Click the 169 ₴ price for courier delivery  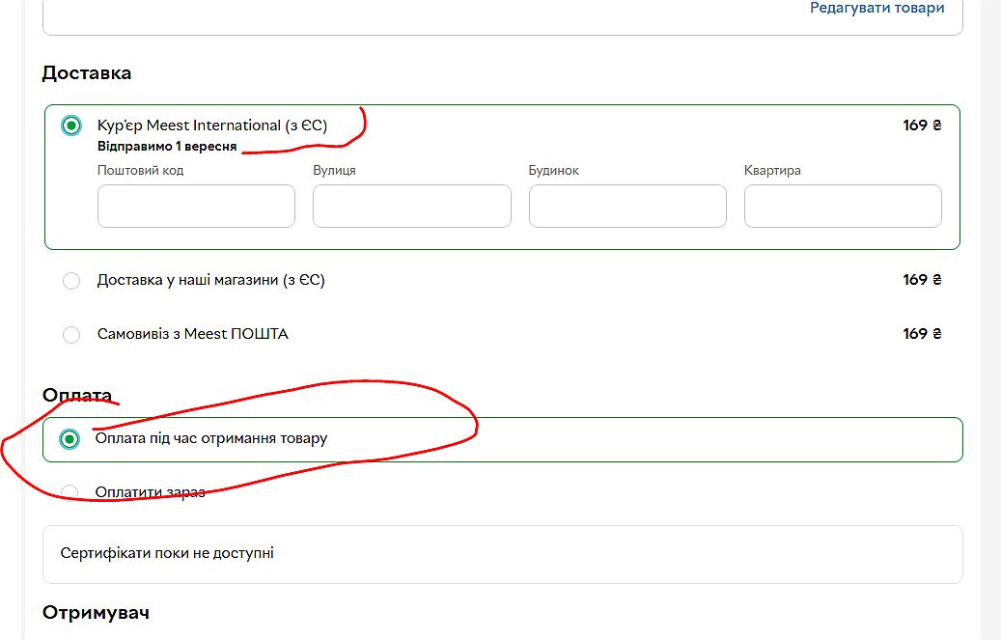click(x=922, y=125)
